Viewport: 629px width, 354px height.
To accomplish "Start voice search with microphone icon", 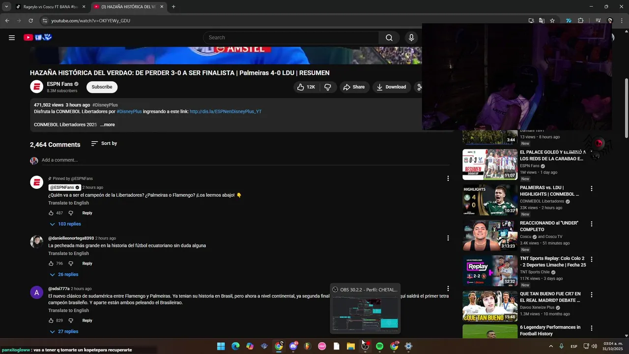I will click(411, 37).
